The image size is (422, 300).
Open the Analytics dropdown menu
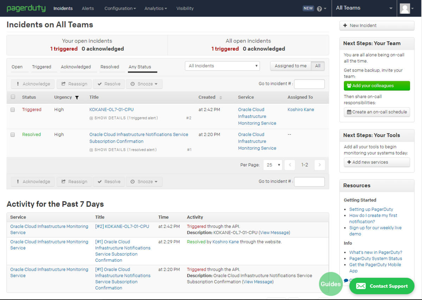tap(155, 8)
